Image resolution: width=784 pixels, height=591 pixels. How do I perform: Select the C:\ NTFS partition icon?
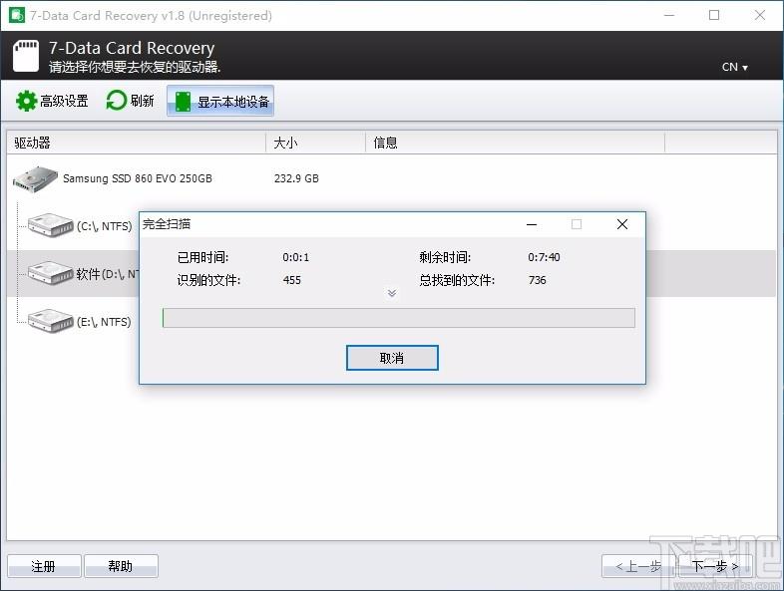pos(51,225)
